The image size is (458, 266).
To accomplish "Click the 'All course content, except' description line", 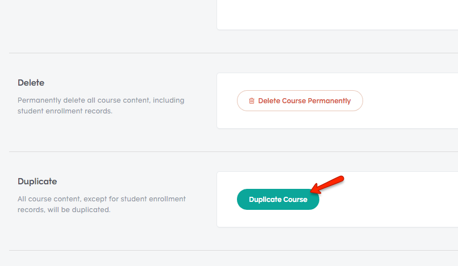I will point(101,199).
